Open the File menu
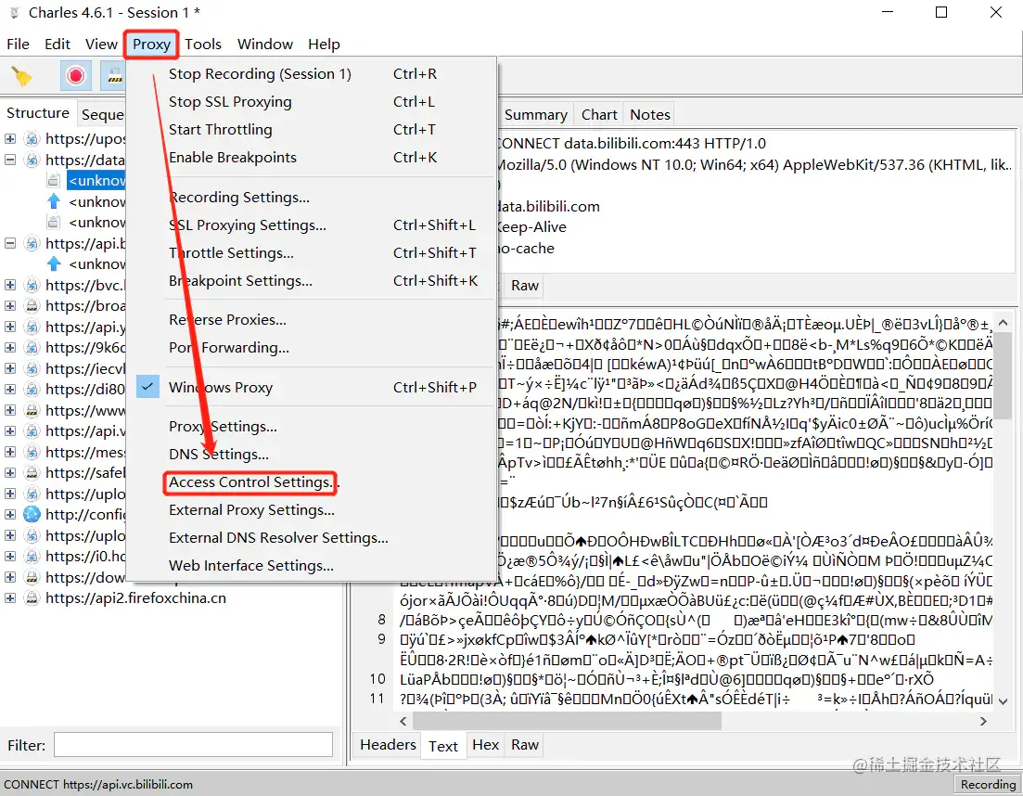 [x=18, y=44]
